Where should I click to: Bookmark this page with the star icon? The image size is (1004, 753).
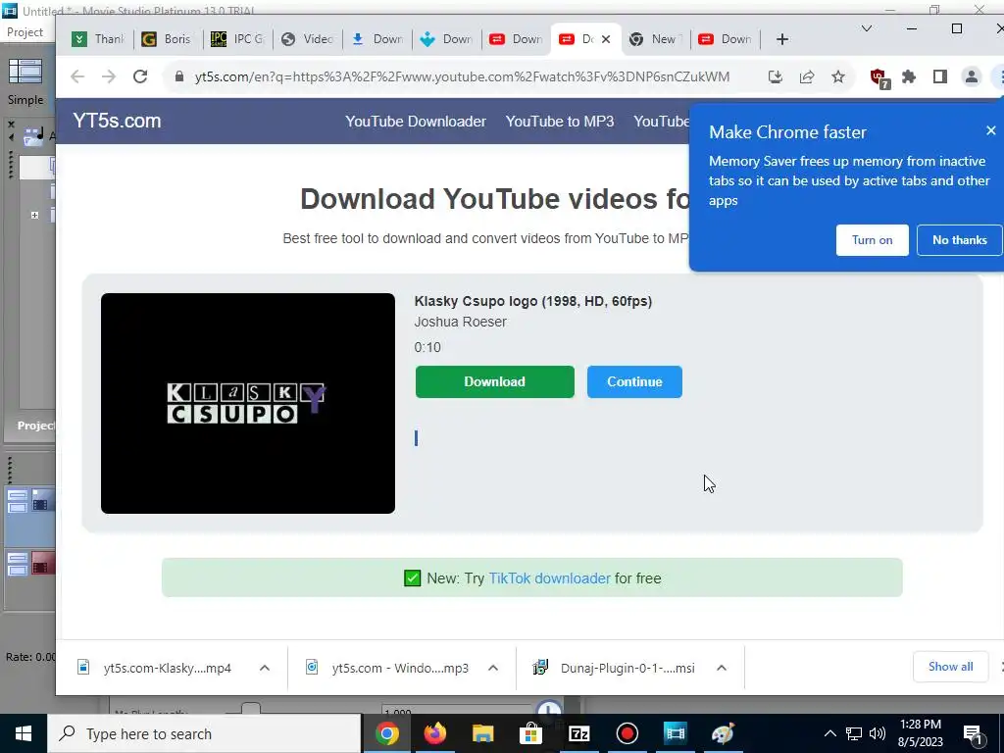click(838, 76)
